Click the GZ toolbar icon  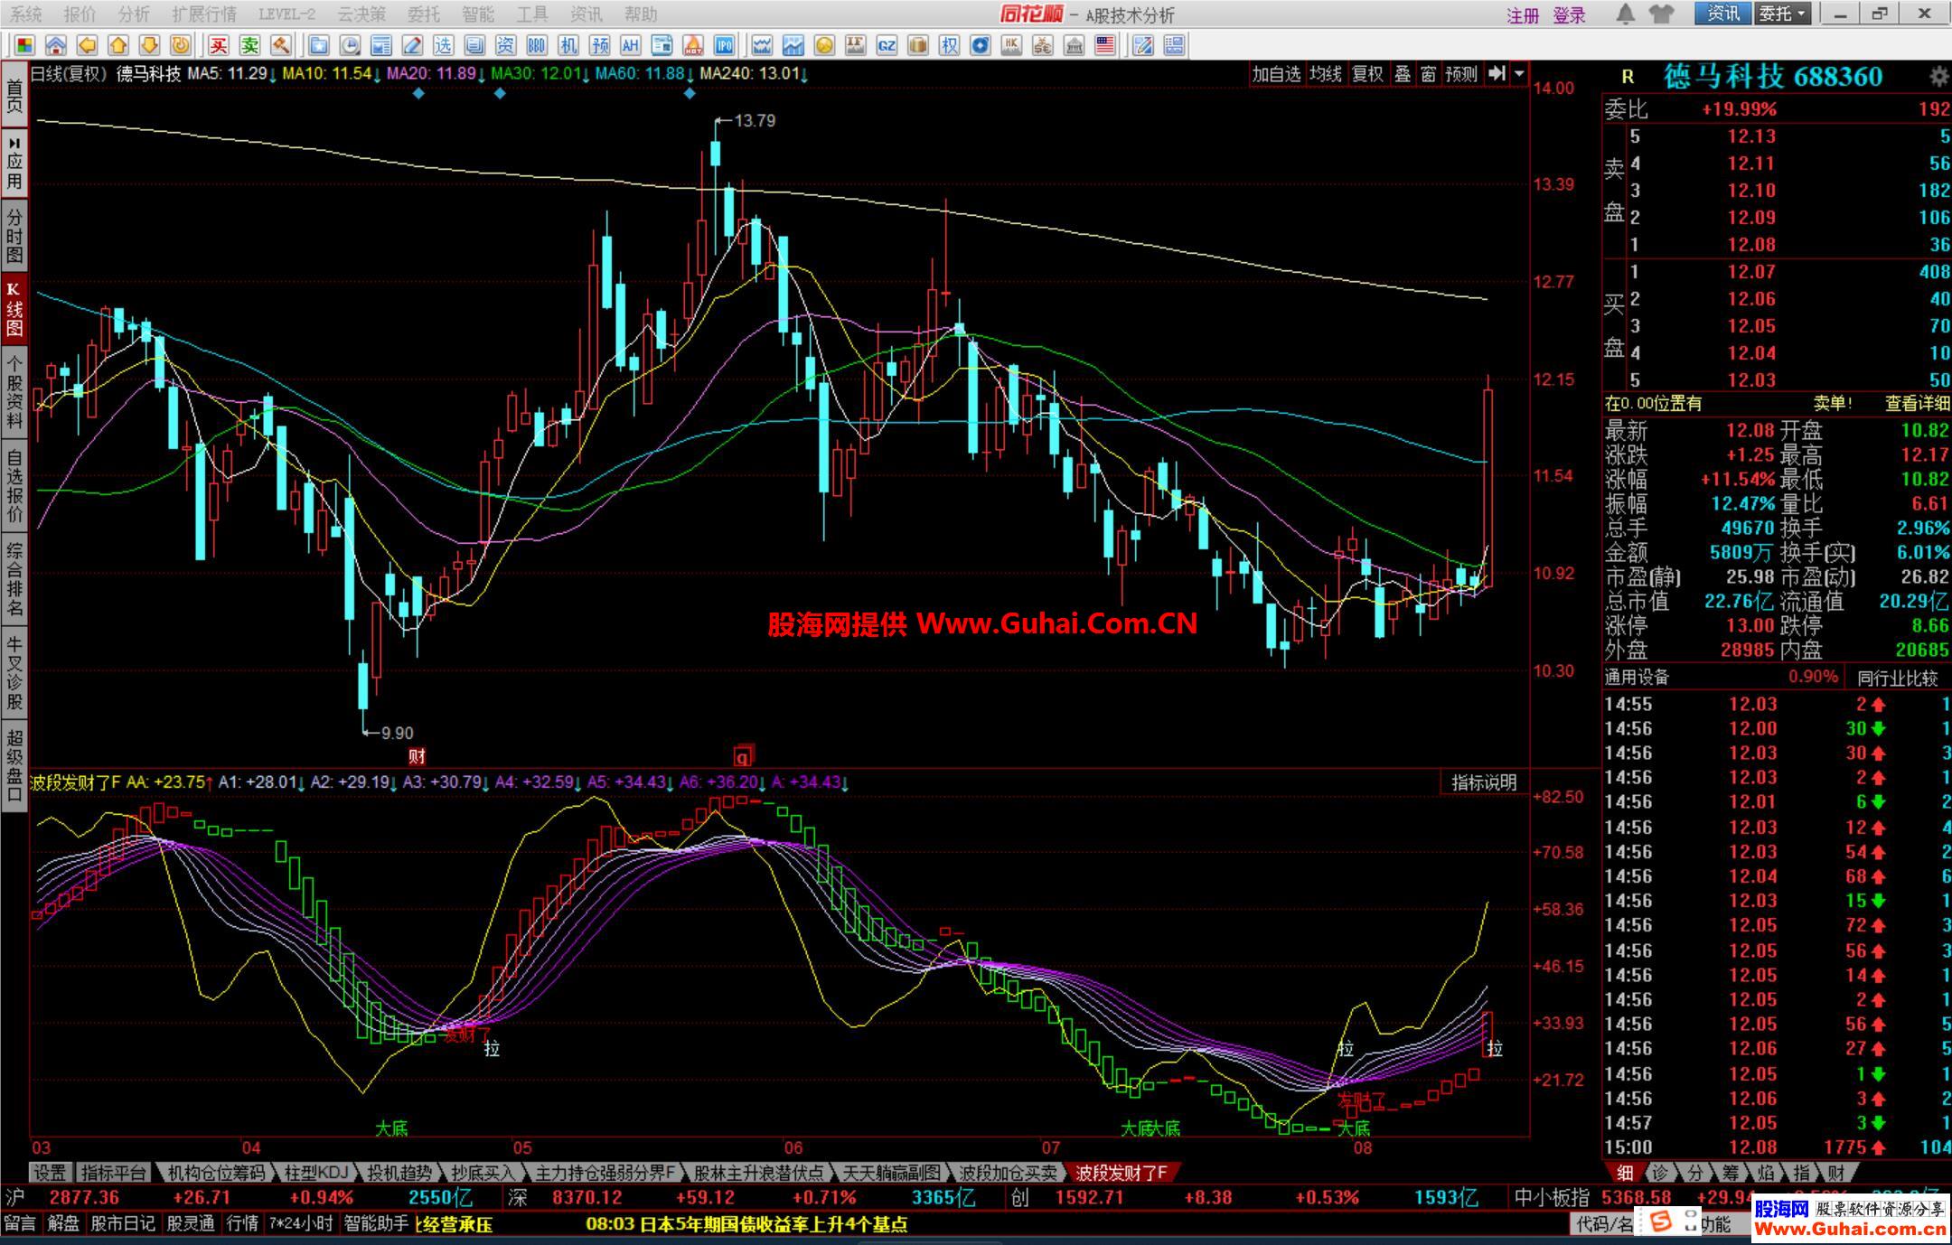point(887,46)
